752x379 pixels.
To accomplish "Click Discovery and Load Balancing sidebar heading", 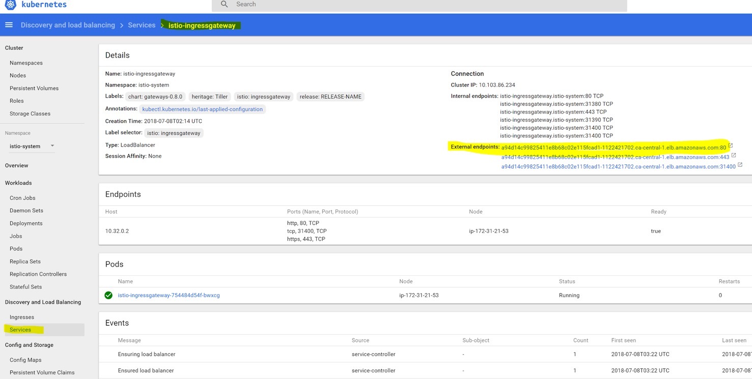I will point(43,302).
